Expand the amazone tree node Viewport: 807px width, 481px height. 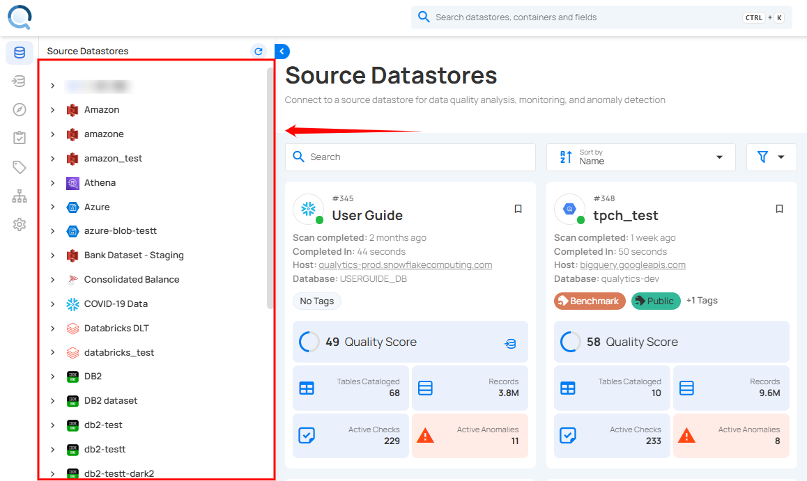[52, 134]
